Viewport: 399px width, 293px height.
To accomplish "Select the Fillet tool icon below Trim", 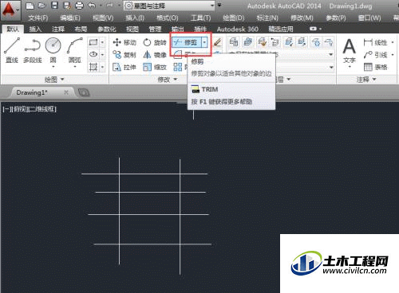I will tap(178, 55).
